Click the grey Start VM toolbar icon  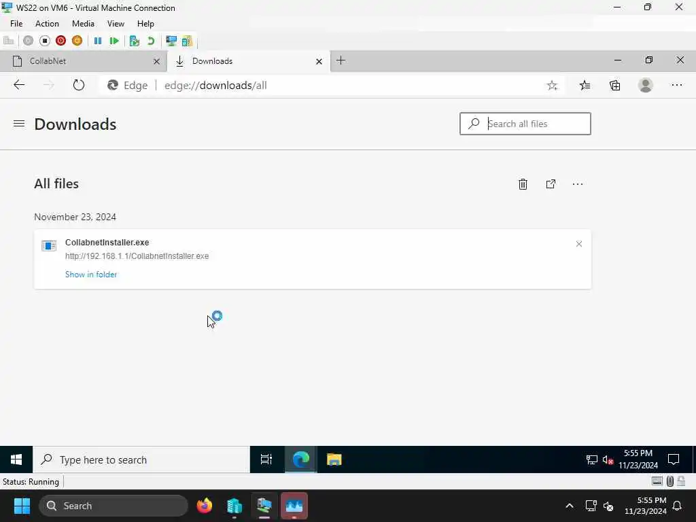[x=28, y=41]
